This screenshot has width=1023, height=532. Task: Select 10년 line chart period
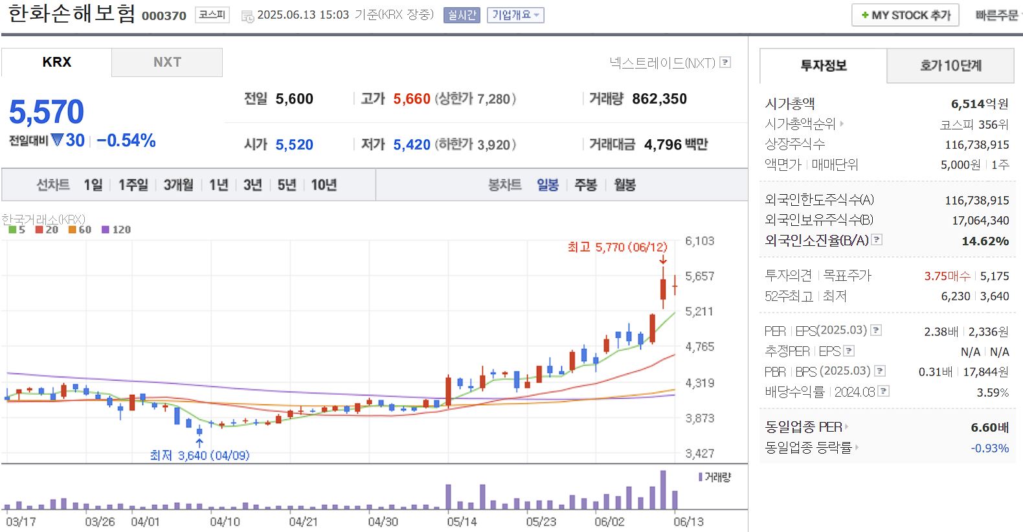coord(324,185)
